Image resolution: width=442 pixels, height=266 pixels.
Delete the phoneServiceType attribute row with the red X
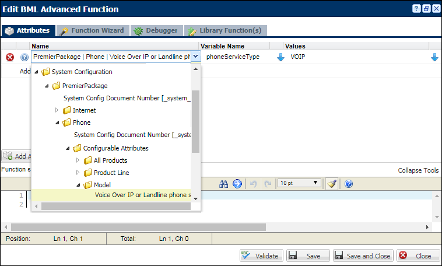[10, 57]
